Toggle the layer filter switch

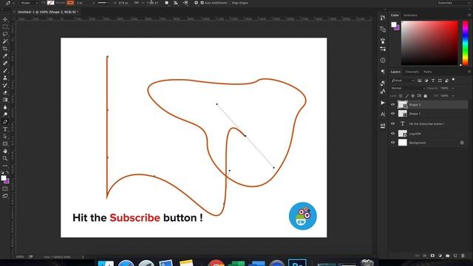(453, 81)
